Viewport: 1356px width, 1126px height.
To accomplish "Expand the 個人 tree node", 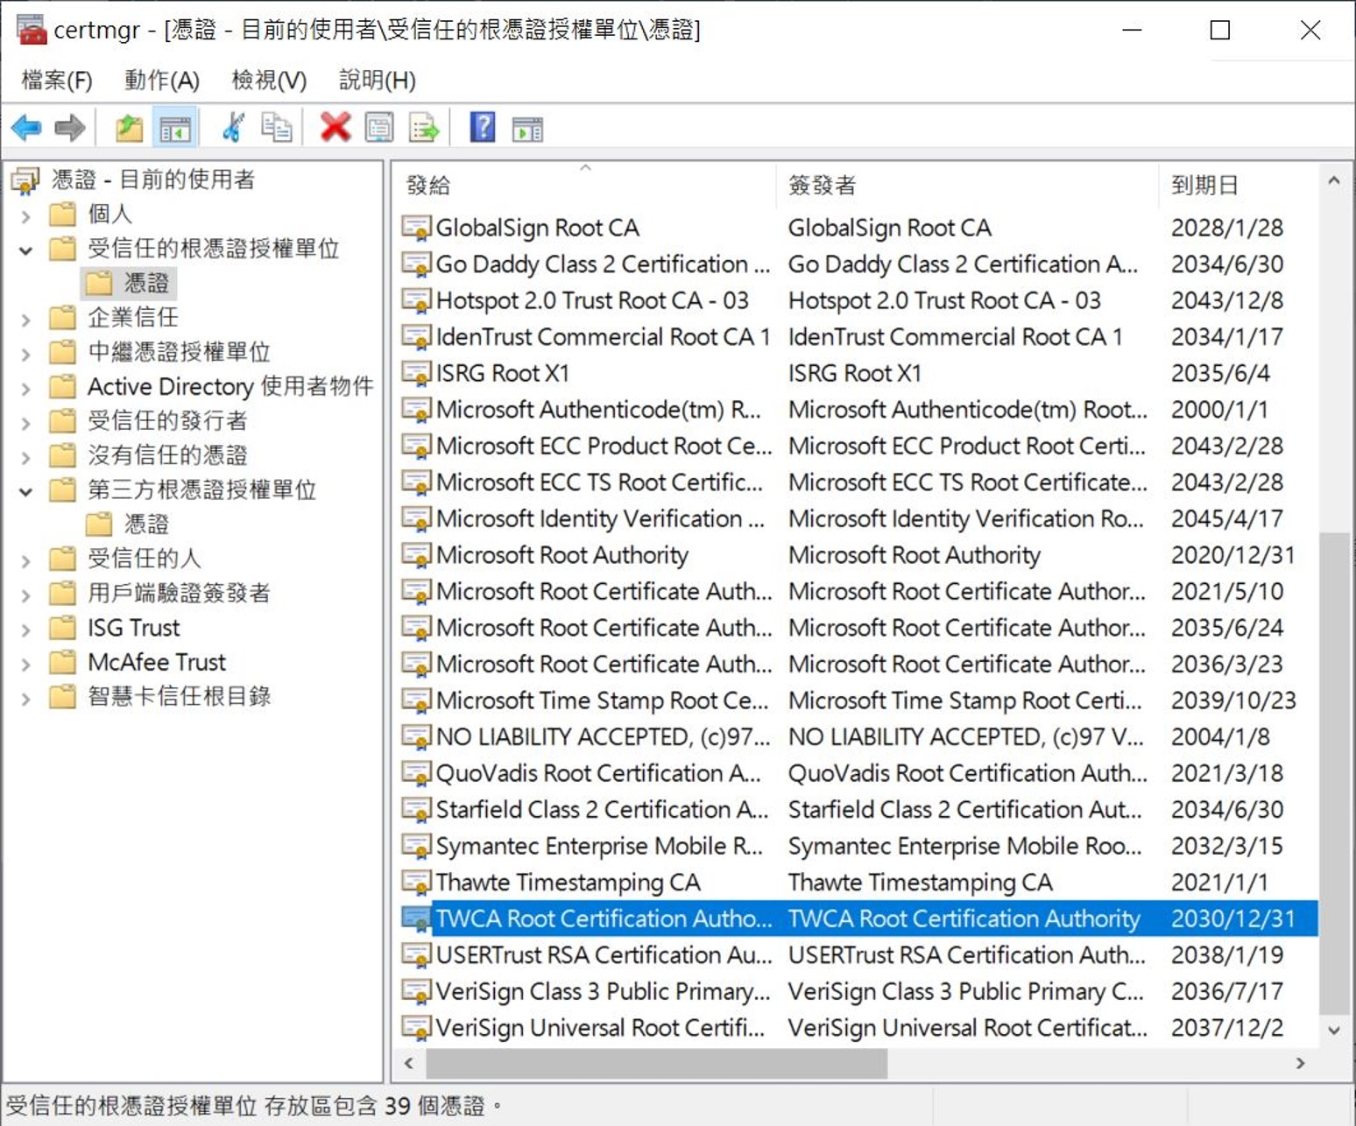I will [x=25, y=215].
